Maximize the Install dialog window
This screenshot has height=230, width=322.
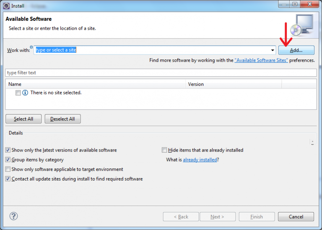(x=294, y=5)
